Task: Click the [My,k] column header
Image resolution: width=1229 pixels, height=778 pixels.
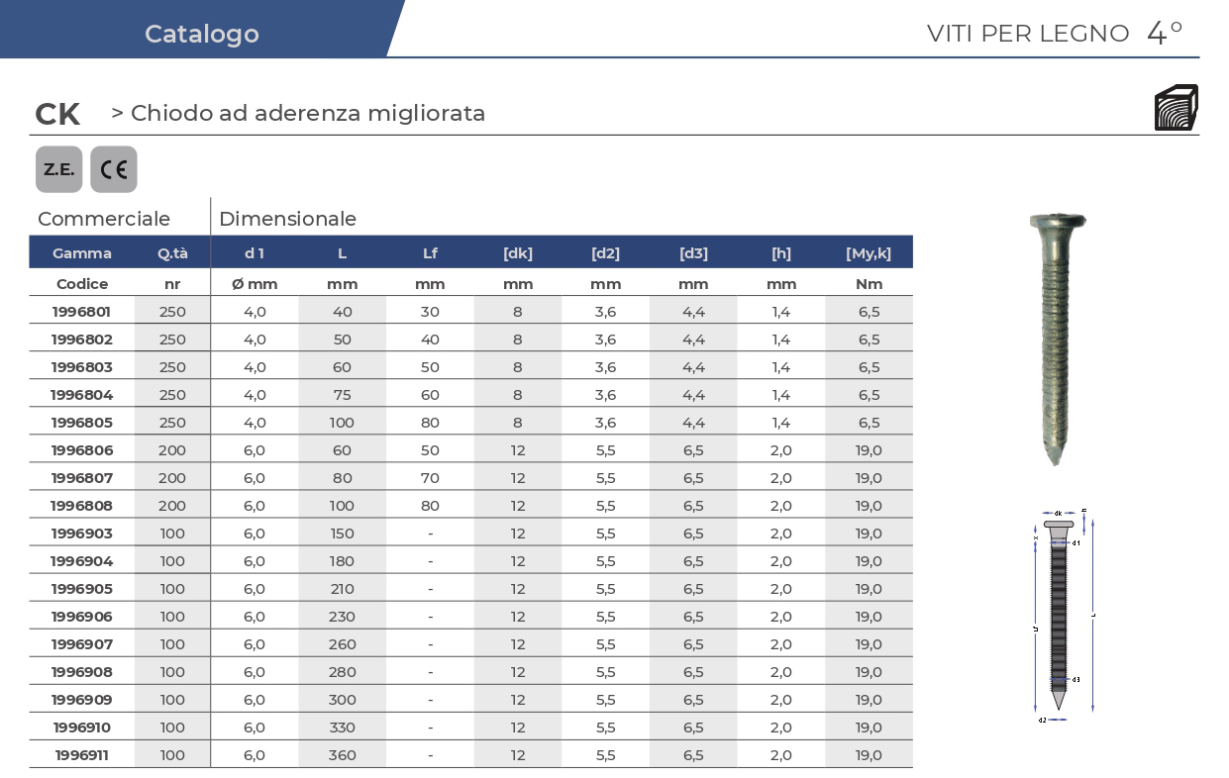Action: 869,253
